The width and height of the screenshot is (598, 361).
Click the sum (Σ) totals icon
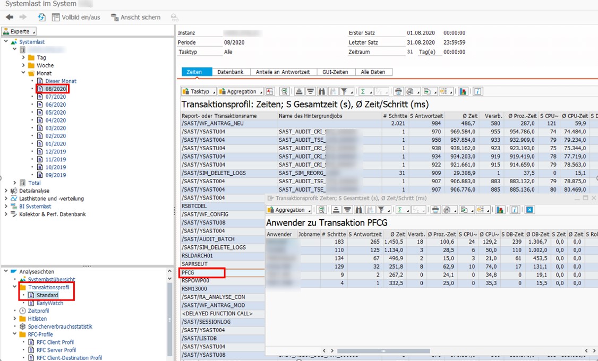[363, 91]
